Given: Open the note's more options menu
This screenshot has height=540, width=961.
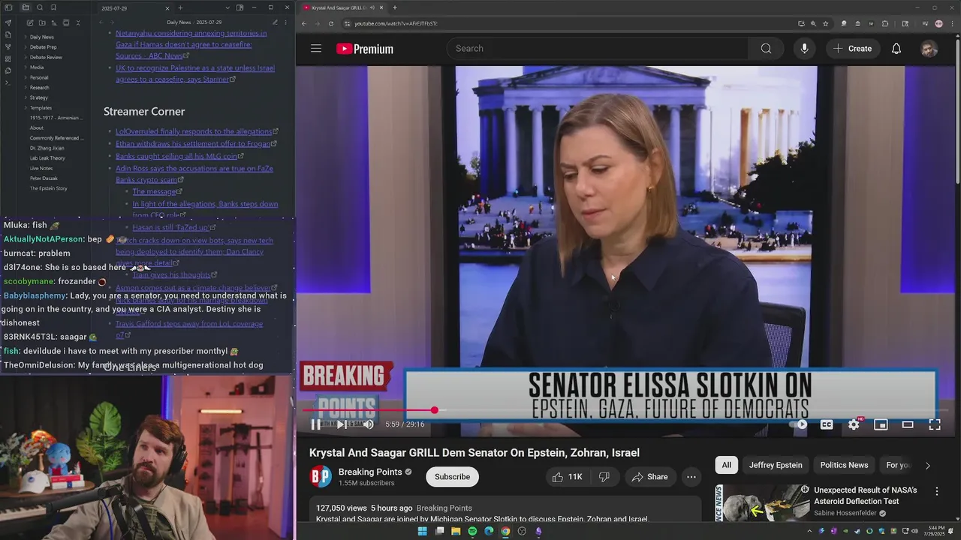Looking at the screenshot, I should [286, 22].
